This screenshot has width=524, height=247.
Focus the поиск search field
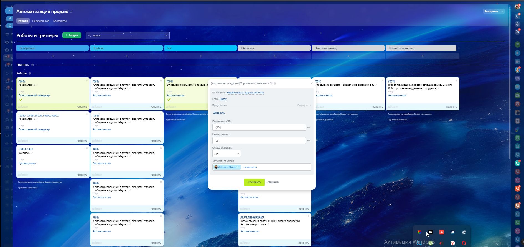click(x=128, y=35)
